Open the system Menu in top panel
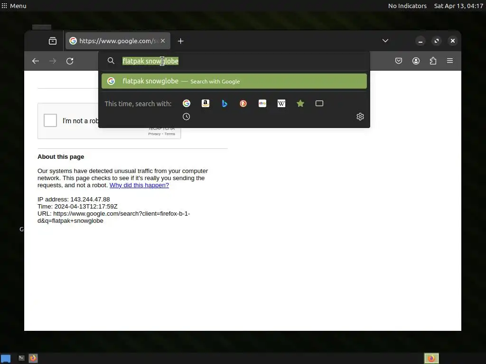The image size is (486, 364). coord(14,6)
